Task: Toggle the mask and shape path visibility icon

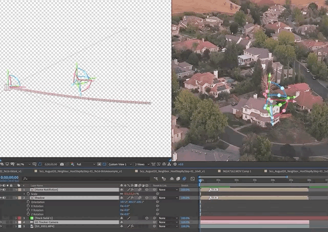Action: [40, 165]
